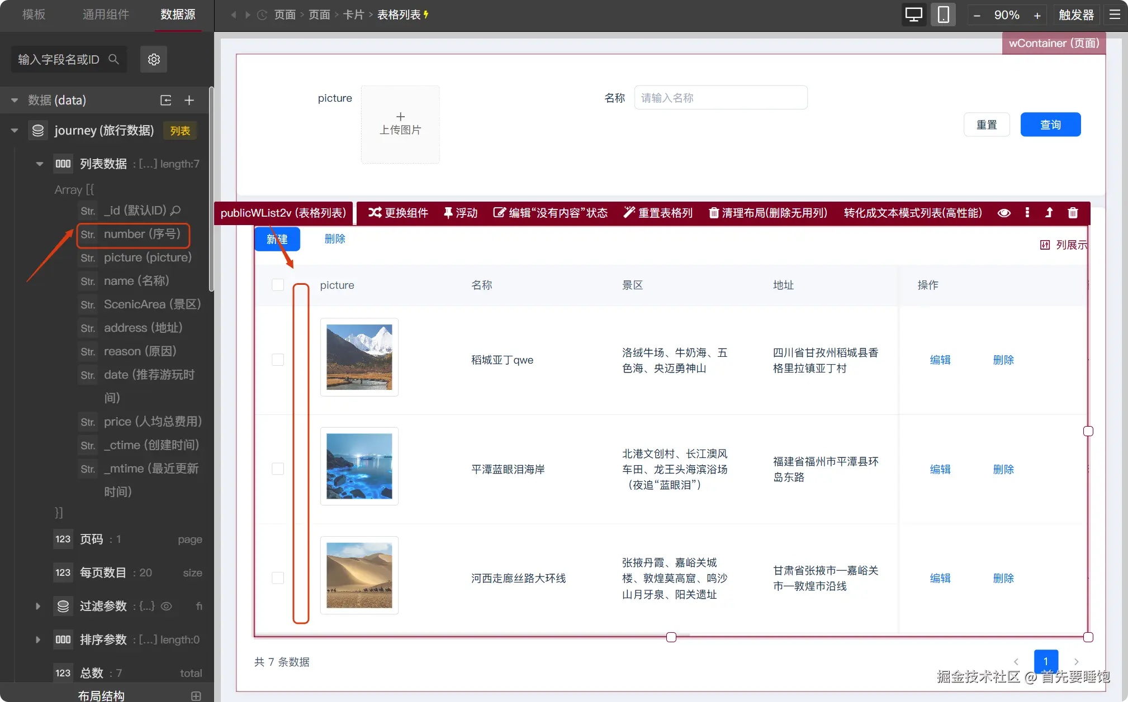Switch to the 模板 tab
1128x702 pixels.
pos(34,15)
